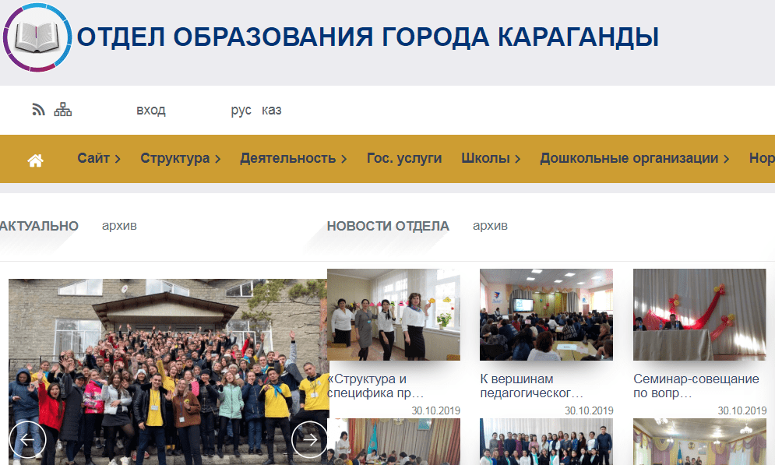This screenshot has width=775, height=465.
Task: Open the Гос. услуги menu item
Action: pos(403,158)
